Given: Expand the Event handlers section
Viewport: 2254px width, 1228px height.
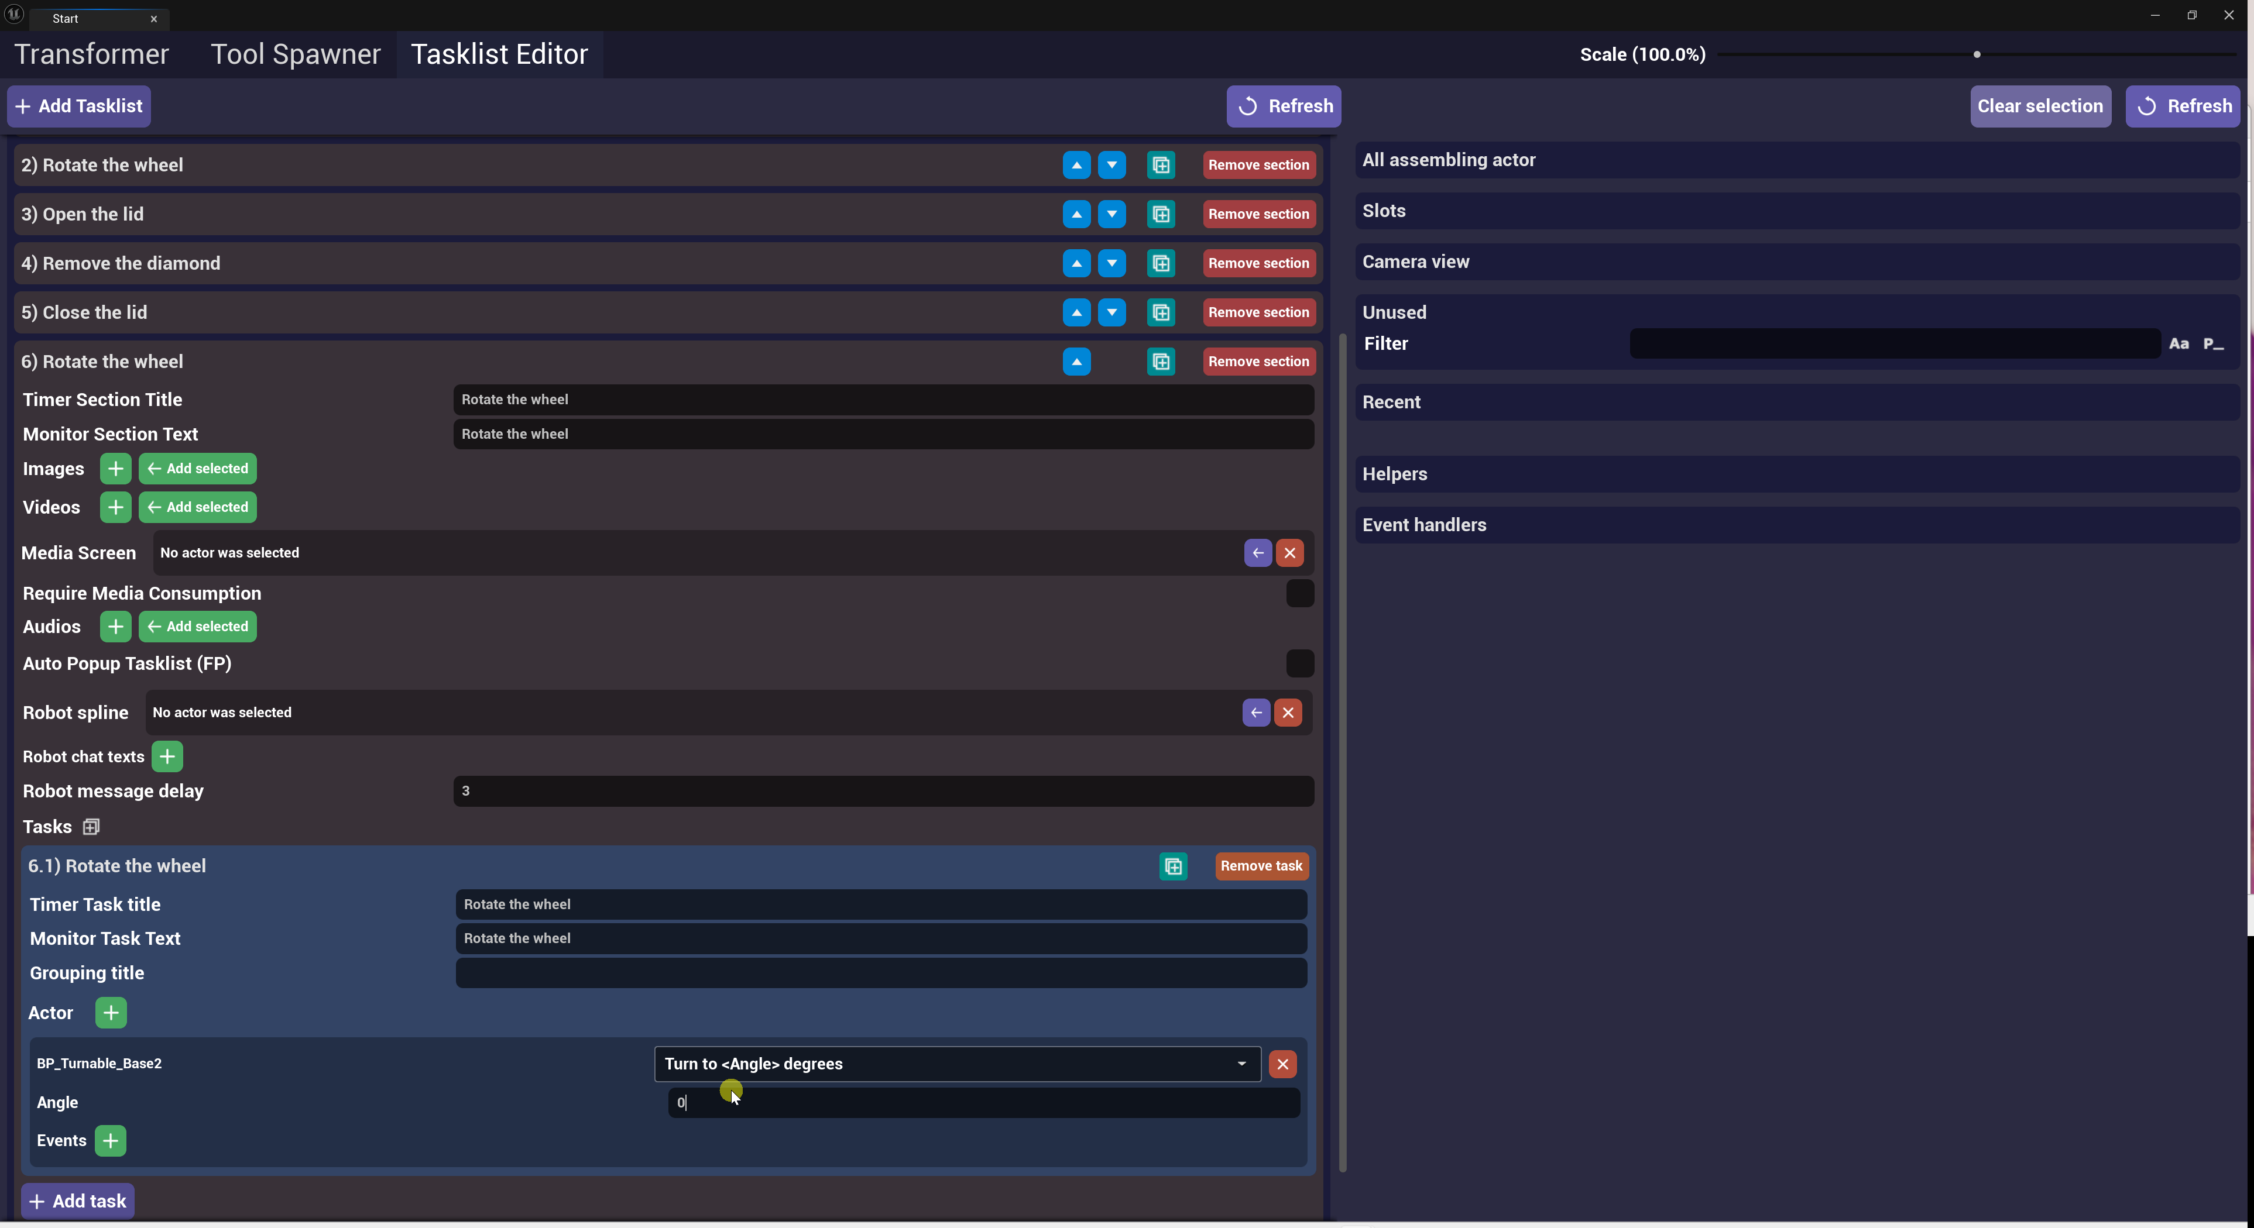Looking at the screenshot, I should (1423, 525).
